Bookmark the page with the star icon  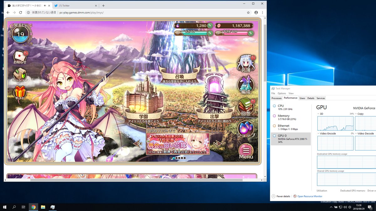(248, 13)
